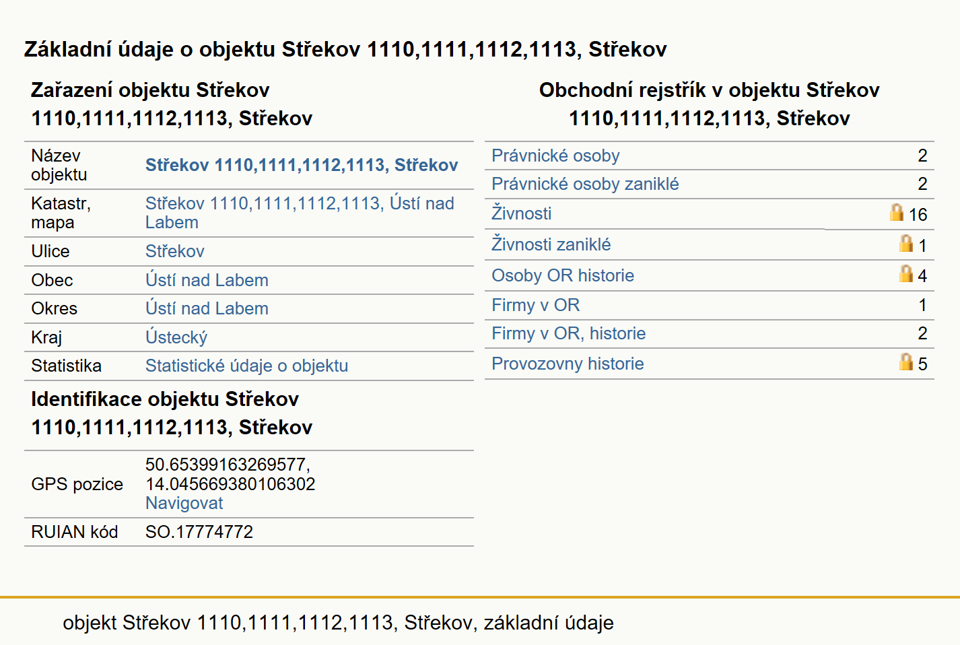Open Ústí nad Labem link in Obec row

coord(207,280)
